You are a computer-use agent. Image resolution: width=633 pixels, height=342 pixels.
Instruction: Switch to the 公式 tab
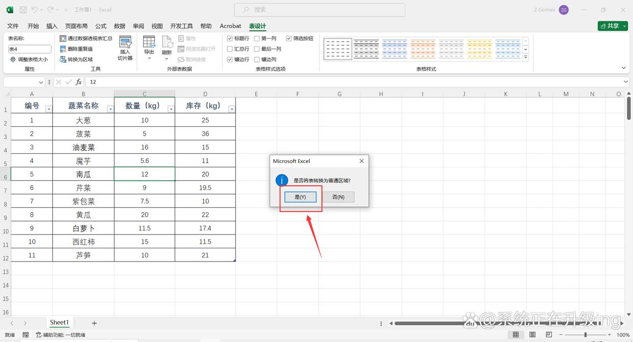pos(101,26)
